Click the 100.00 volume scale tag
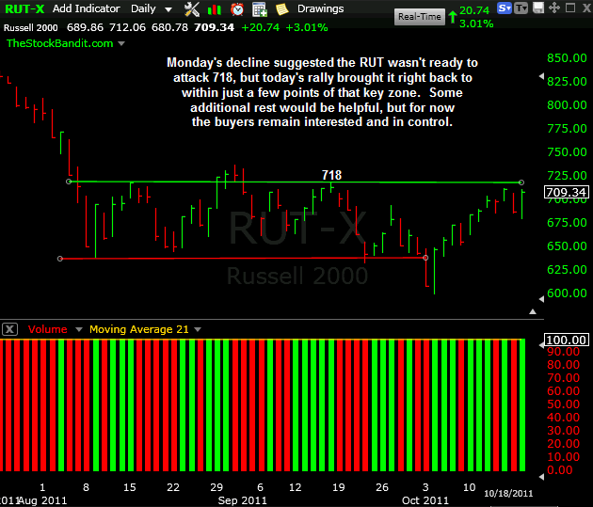593x507 pixels. point(566,340)
